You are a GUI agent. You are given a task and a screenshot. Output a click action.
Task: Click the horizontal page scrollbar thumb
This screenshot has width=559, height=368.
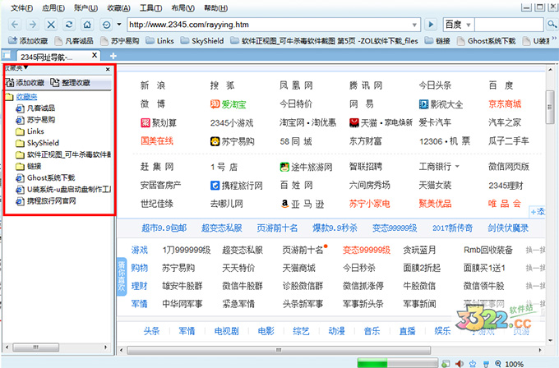pyautogui.click(x=279, y=350)
